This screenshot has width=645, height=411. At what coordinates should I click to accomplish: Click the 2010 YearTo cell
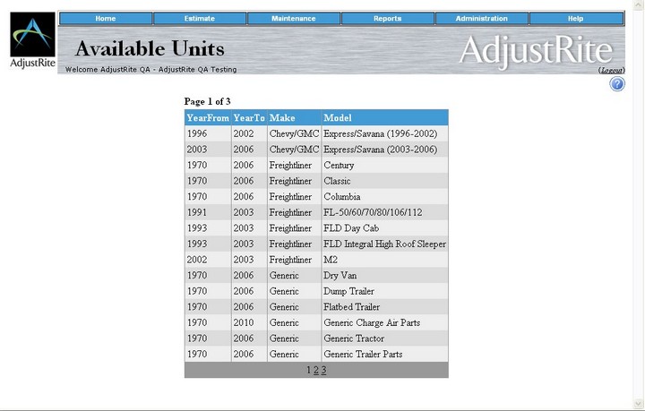pyautogui.click(x=249, y=322)
